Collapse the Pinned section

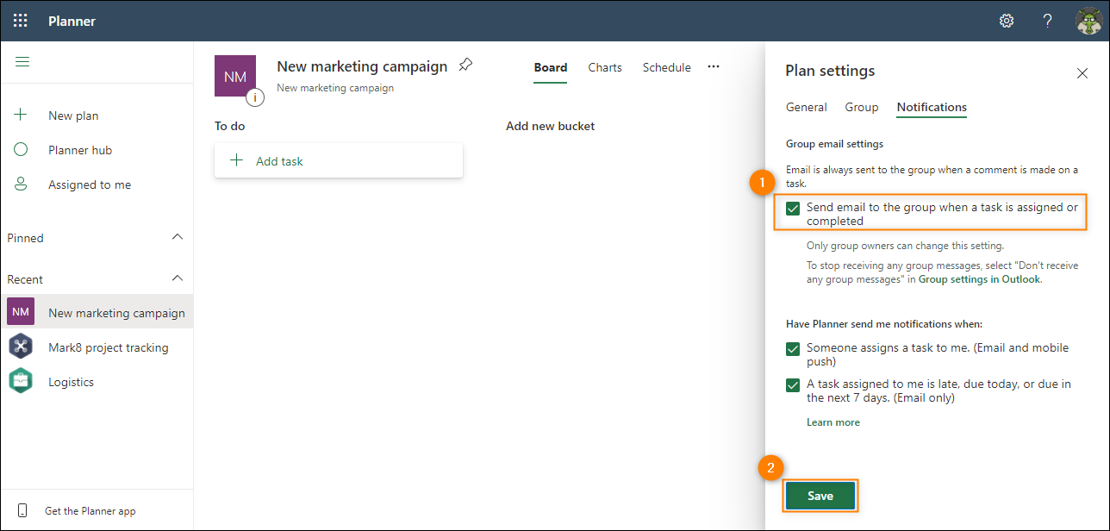(178, 237)
